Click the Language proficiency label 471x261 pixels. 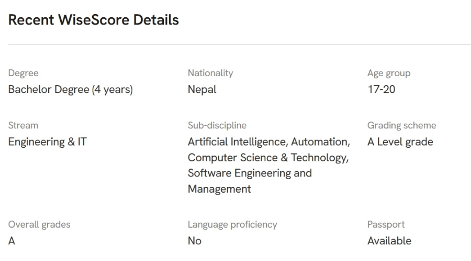(232, 224)
